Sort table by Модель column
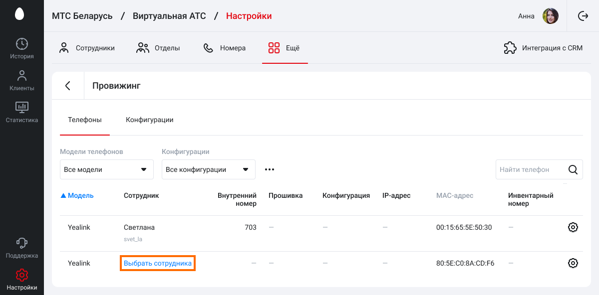Screen dimensions: 599x295 coord(77,195)
